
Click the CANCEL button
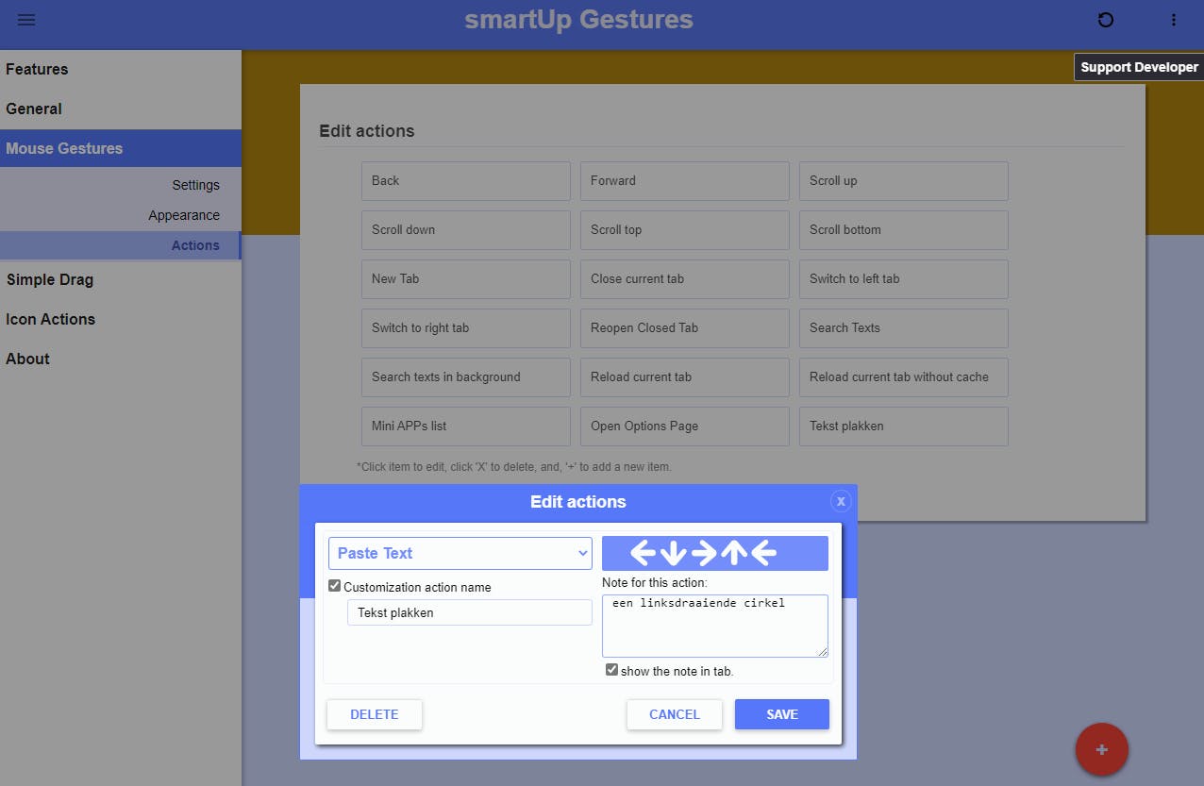coord(675,714)
